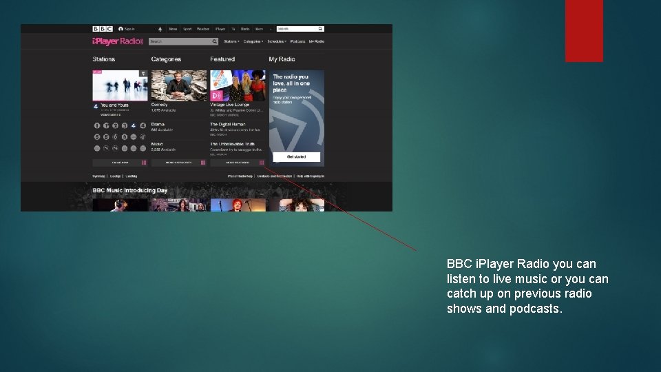
Task: Select the Radio 1 station icon
Action: point(97,125)
